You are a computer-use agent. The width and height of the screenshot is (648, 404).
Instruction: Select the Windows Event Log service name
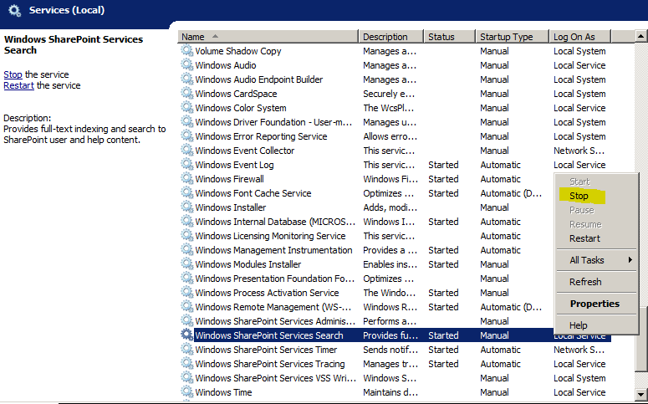234,165
